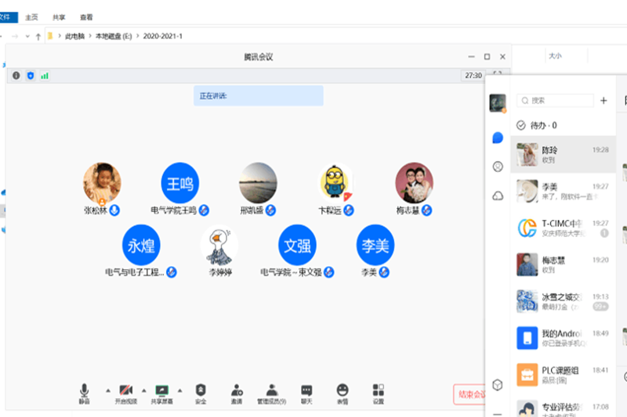Expand chevron after 本地磁盘 (E:) in address bar

coord(138,36)
